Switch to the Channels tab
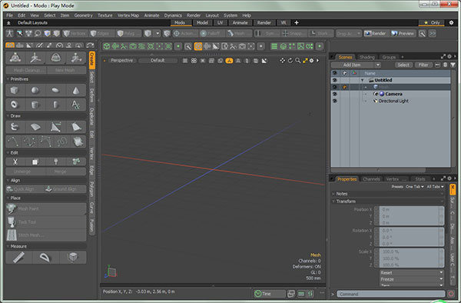461x303 pixels. click(371, 179)
